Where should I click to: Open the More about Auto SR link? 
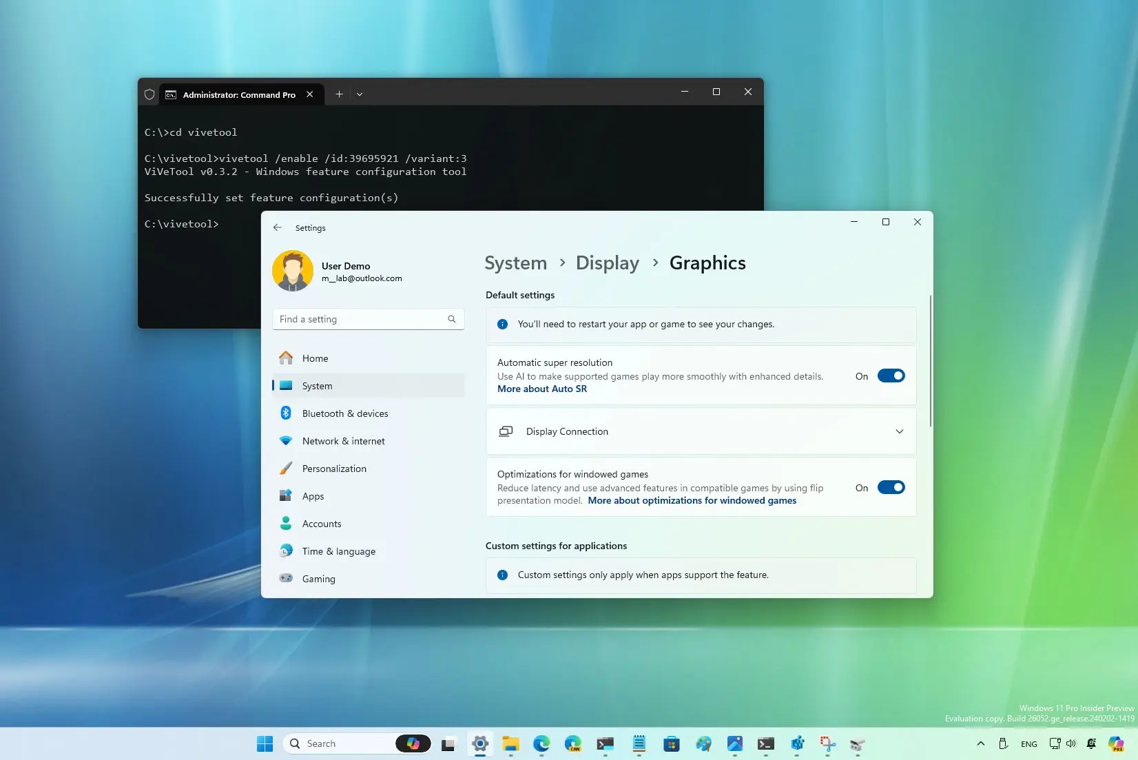coord(542,389)
